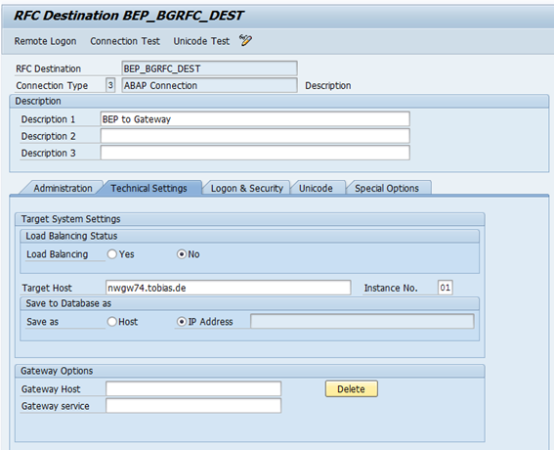Switch to Special Options tab
554x450 pixels.
pos(387,188)
